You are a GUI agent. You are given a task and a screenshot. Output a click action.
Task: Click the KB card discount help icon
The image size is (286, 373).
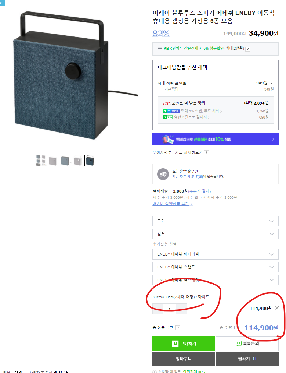(247, 49)
